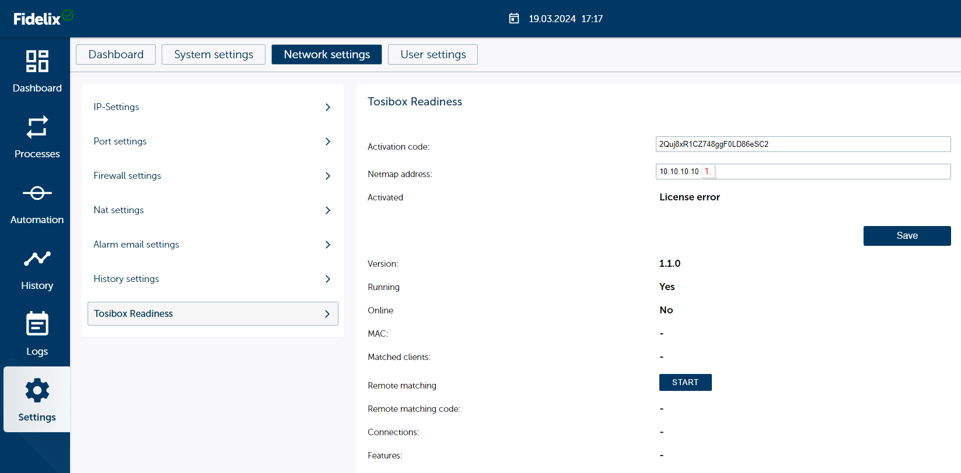Screen dimensions: 961x473
Task: Start remote matching
Action: 686,382
